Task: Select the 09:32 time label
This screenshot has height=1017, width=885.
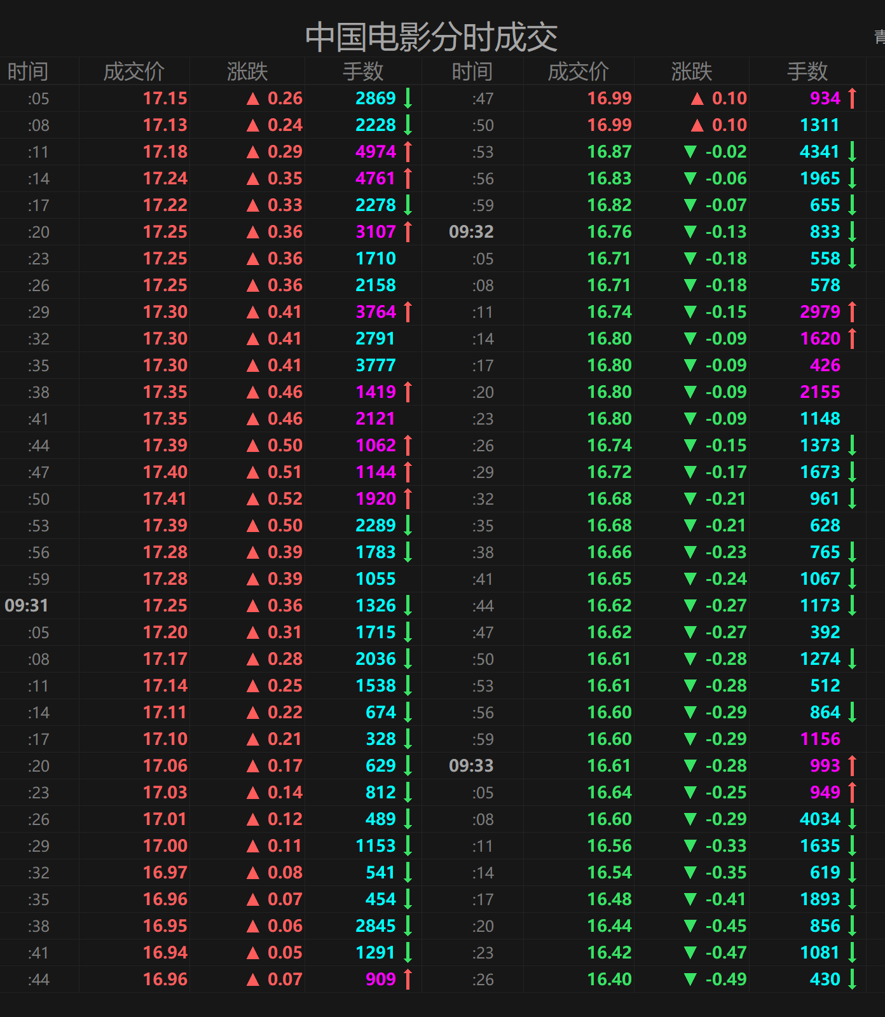Action: pyautogui.click(x=471, y=232)
